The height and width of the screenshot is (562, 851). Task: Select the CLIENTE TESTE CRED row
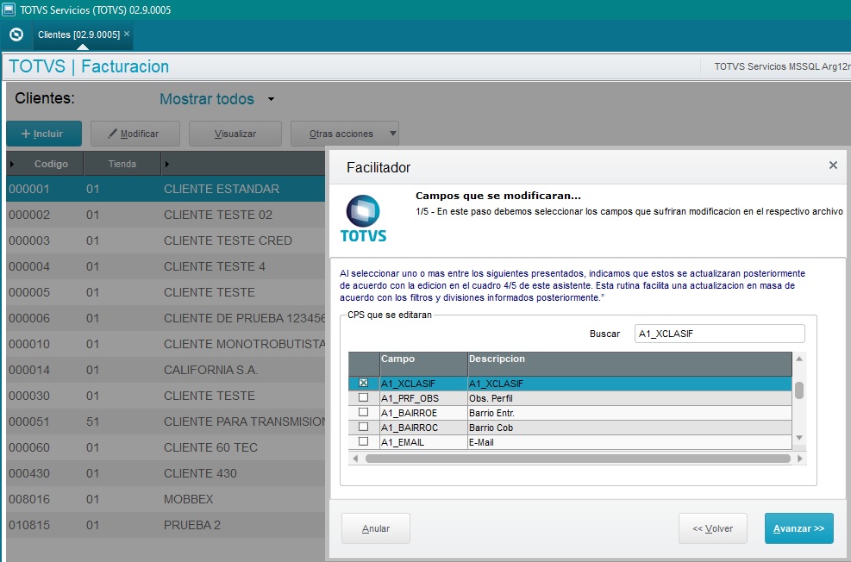(x=166, y=240)
